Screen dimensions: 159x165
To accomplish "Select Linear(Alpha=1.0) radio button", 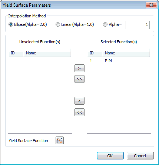I will (58, 24).
